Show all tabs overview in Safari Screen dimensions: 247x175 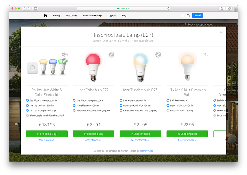229,8
